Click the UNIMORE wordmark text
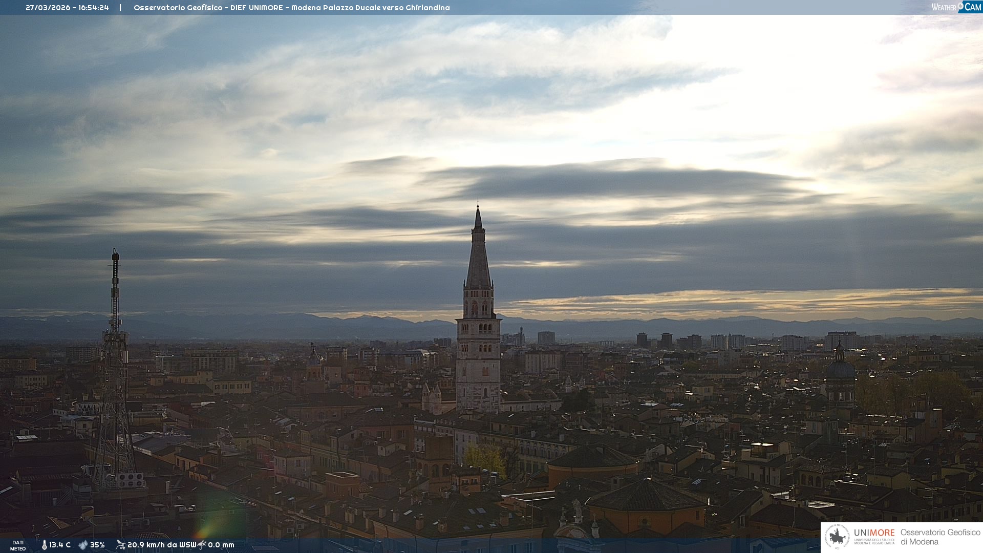The height and width of the screenshot is (553, 983). [874, 533]
